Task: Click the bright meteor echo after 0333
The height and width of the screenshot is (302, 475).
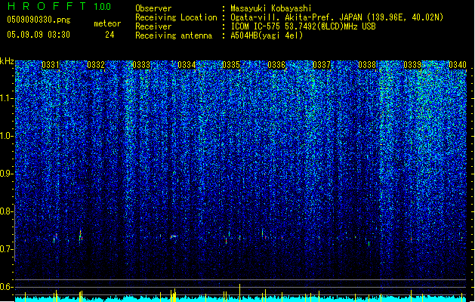Action: (174, 236)
